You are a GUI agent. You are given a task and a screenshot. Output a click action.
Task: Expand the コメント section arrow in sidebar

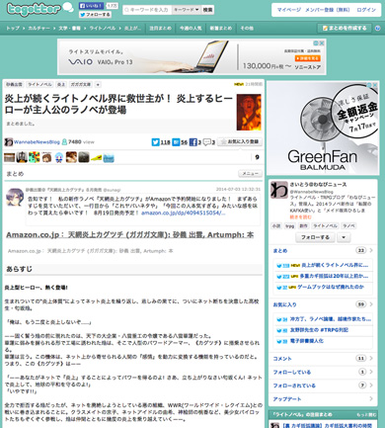pos(371,358)
